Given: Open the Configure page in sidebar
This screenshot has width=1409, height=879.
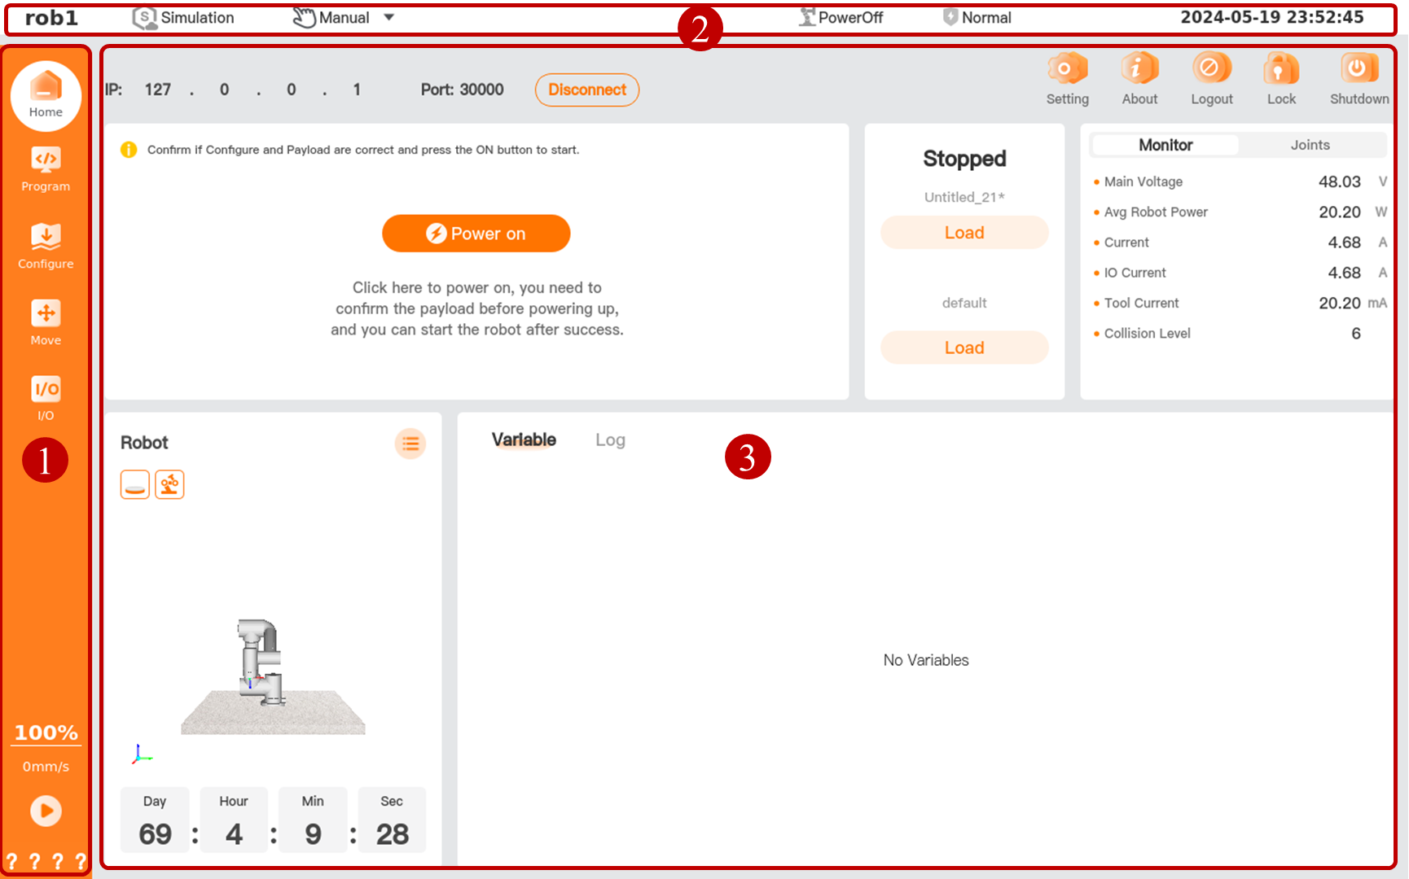Looking at the screenshot, I should tap(46, 246).
